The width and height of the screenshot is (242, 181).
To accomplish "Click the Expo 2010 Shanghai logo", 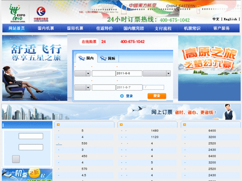I will 17,14.
